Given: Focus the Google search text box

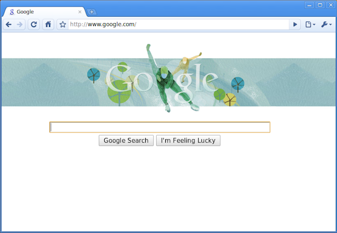Looking at the screenshot, I should coord(160,127).
